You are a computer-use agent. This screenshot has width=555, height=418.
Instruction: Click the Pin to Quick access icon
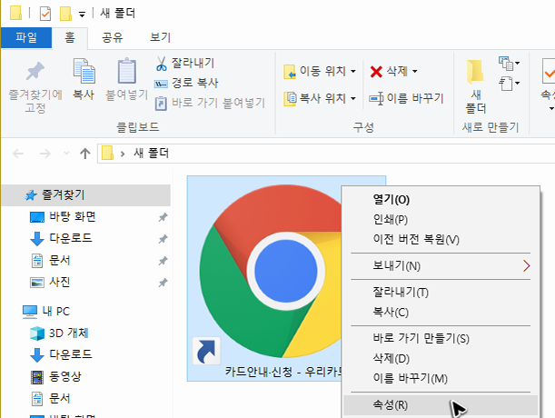(x=35, y=71)
